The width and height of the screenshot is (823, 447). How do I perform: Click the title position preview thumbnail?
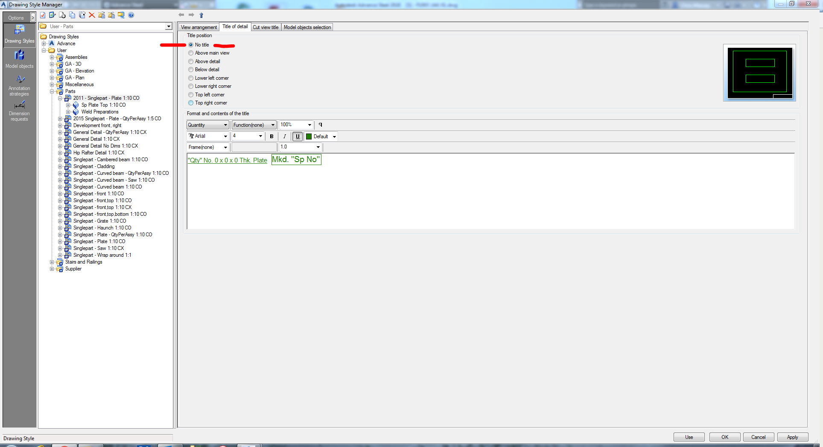[x=759, y=73]
